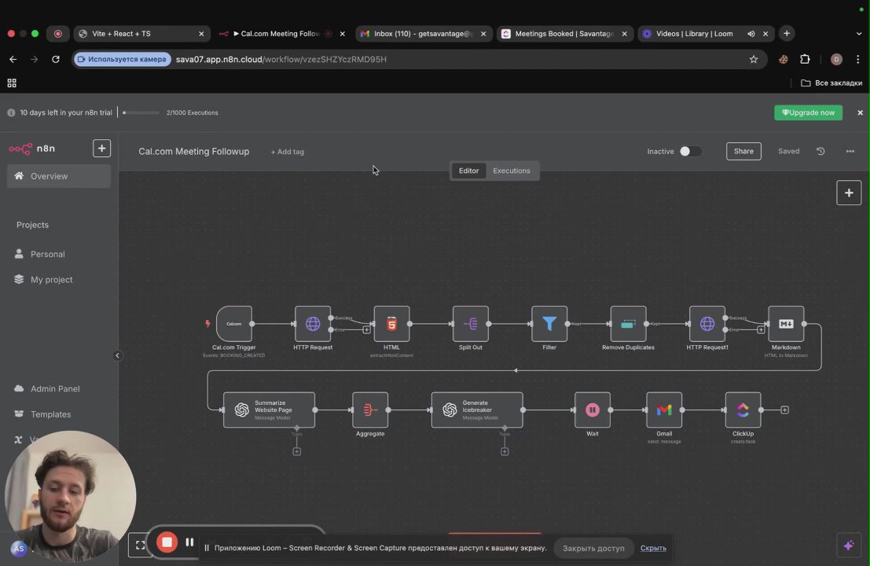
Task: Open the add-node panel plus button
Action: click(849, 193)
